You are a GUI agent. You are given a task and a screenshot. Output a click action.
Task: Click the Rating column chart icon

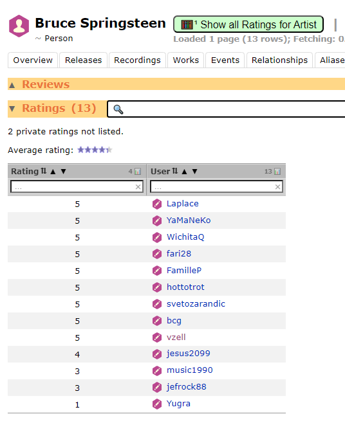138,171
